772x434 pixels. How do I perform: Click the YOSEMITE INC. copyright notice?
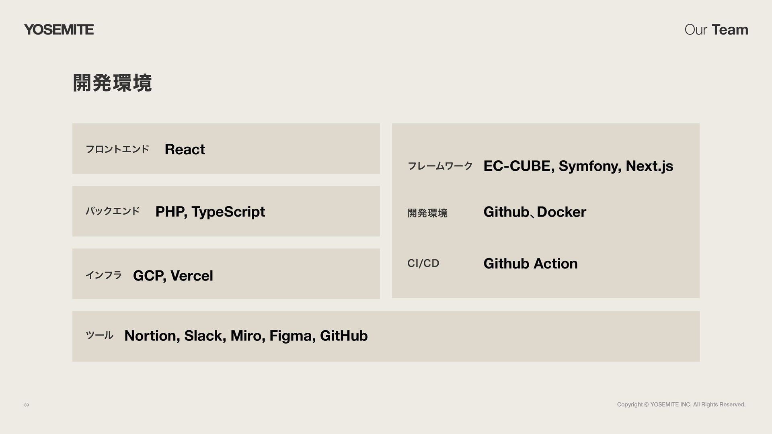pos(681,405)
